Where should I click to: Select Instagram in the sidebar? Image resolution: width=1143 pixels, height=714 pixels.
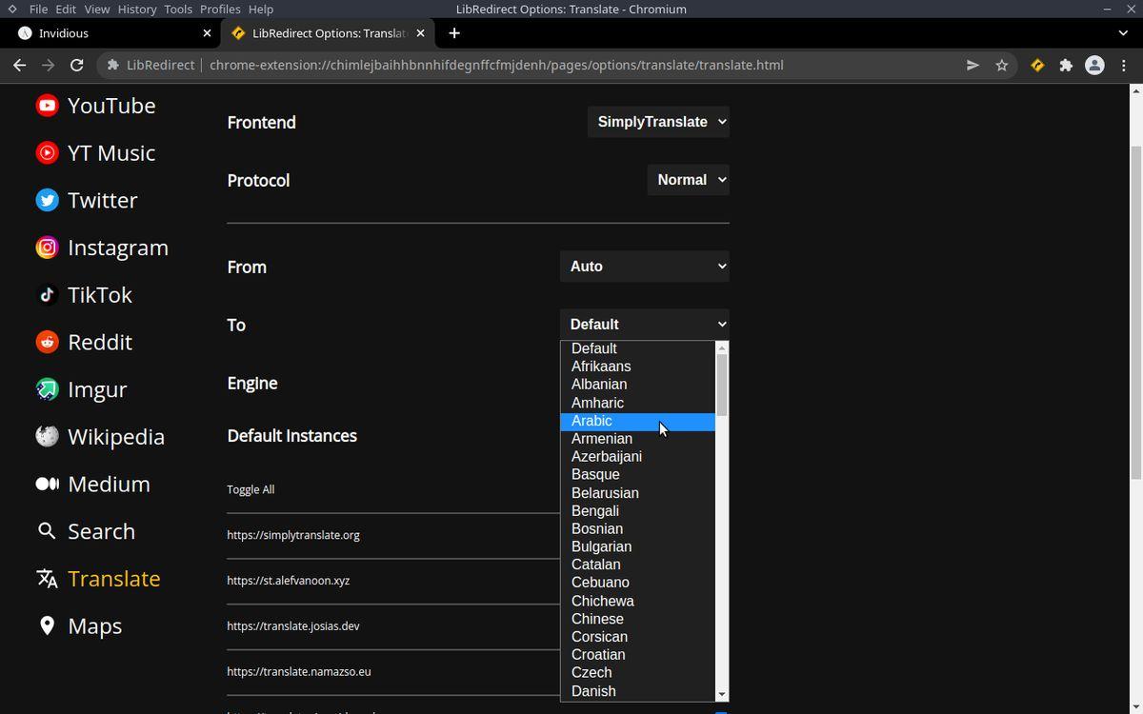pos(102,248)
